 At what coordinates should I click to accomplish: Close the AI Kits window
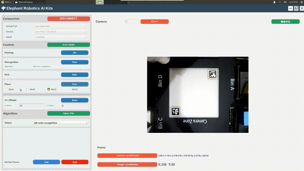tap(302, 8)
